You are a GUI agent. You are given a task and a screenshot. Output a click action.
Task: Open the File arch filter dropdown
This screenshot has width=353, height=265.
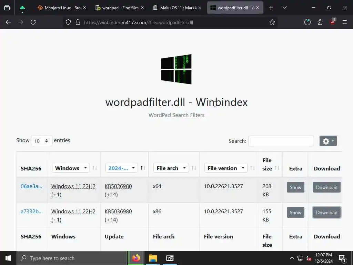[171, 168]
